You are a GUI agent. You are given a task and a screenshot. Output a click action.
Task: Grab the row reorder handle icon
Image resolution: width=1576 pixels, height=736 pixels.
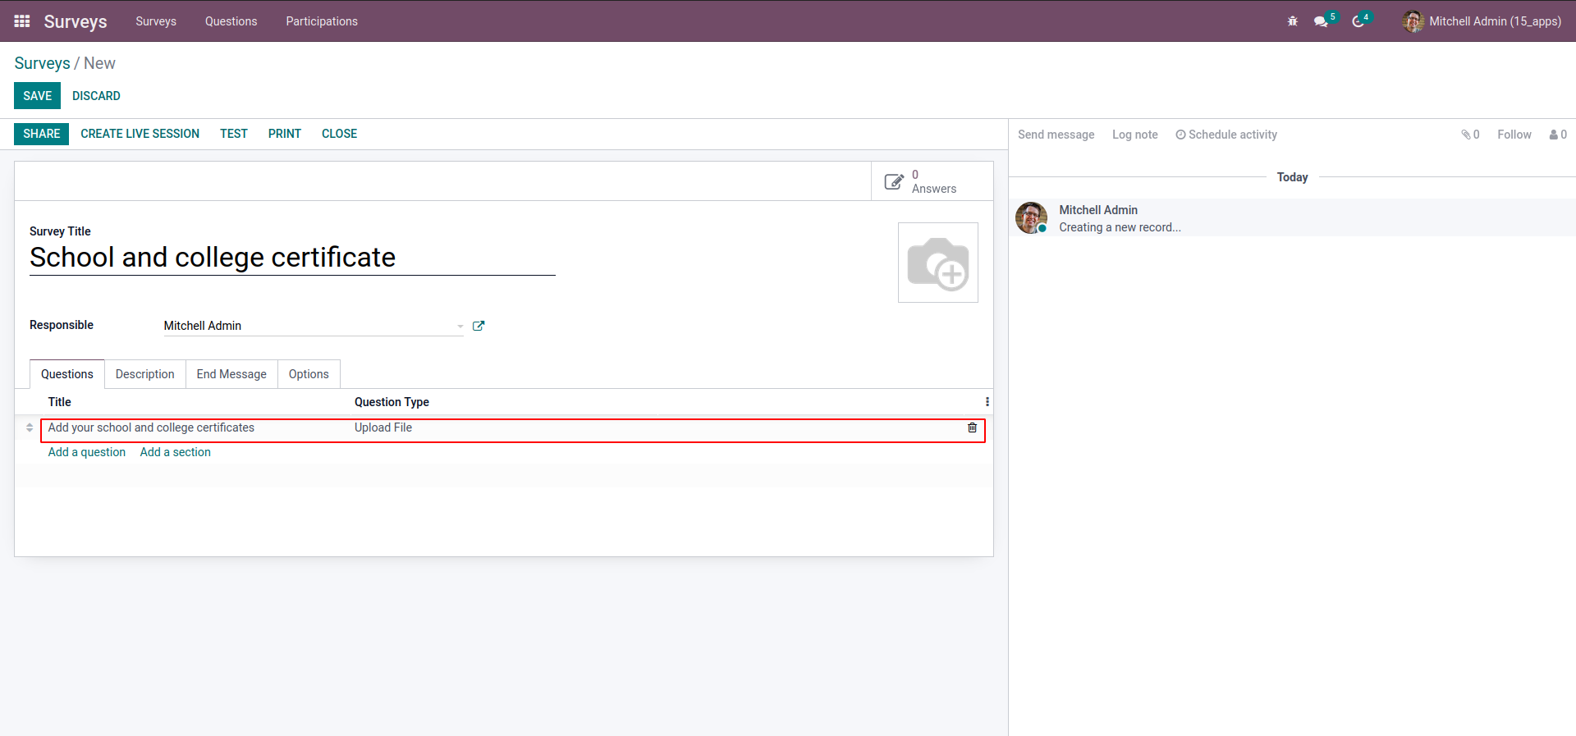30,427
